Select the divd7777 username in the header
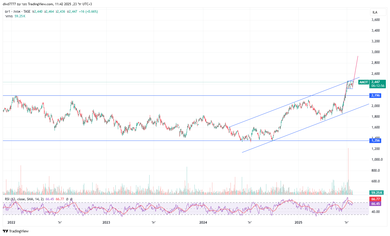 pyautogui.click(x=9, y=4)
